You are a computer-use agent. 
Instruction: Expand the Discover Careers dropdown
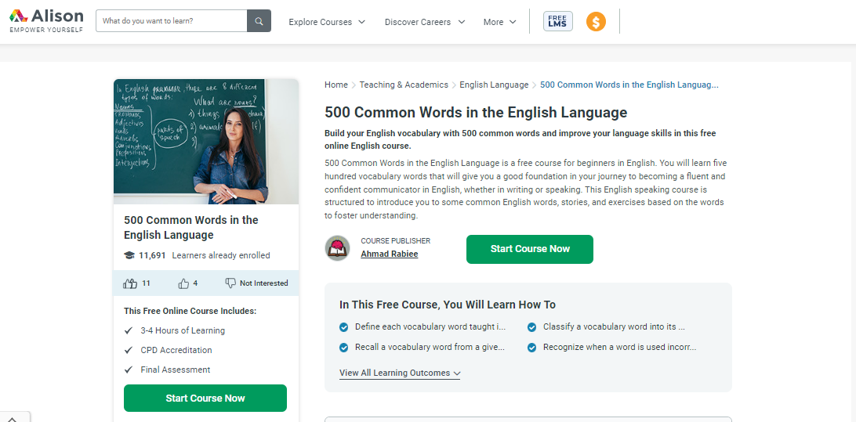tap(425, 22)
